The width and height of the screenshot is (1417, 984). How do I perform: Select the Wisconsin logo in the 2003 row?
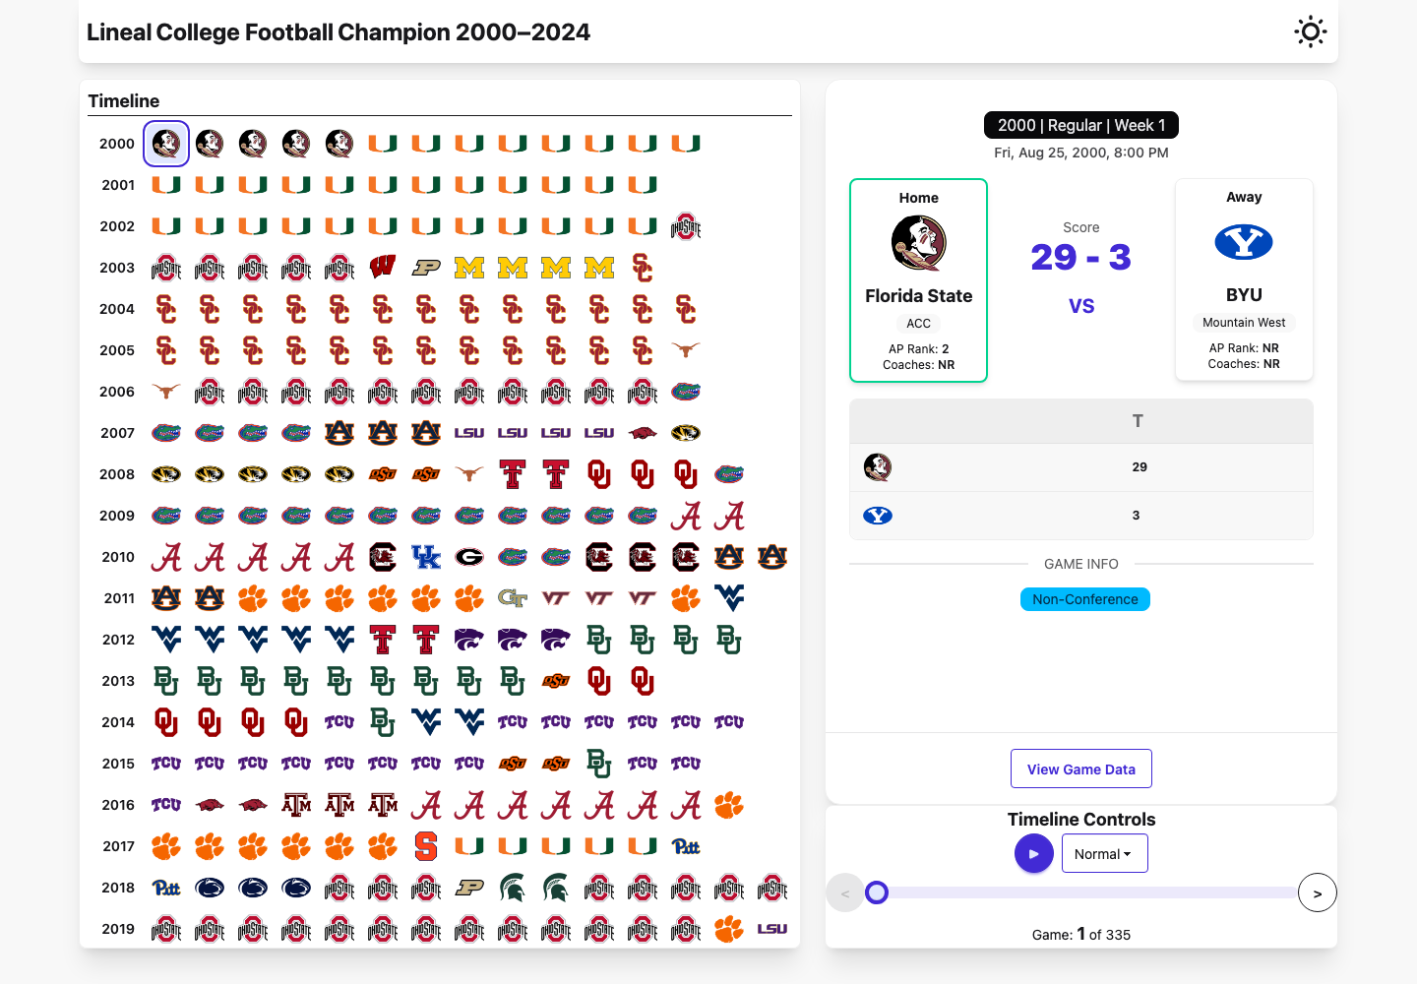tap(383, 268)
